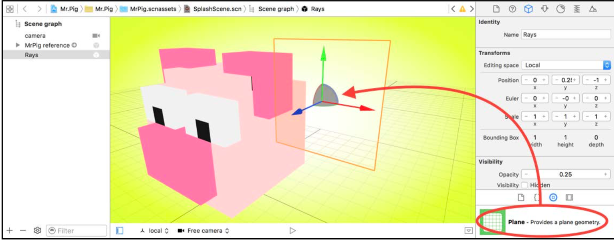Open the Quick Help inspector

point(512,9)
